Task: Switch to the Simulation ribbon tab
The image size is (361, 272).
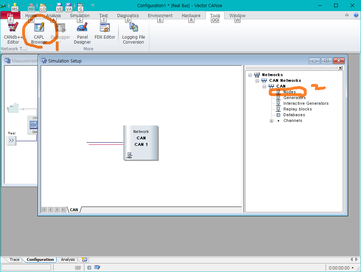Action: pos(80,15)
